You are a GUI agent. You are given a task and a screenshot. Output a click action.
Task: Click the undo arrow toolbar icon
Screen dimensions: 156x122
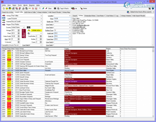pyautogui.click(x=40, y=8)
